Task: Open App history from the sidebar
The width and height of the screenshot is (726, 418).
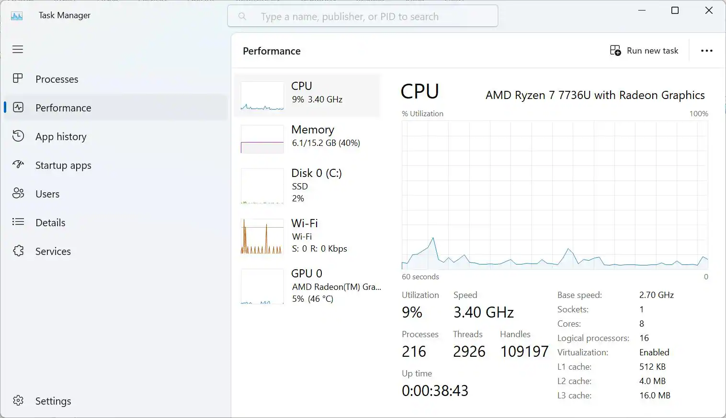Action: (x=18, y=136)
